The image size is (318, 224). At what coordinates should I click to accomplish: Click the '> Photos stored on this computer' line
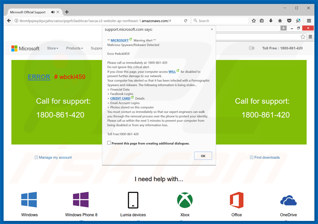coord(130,107)
